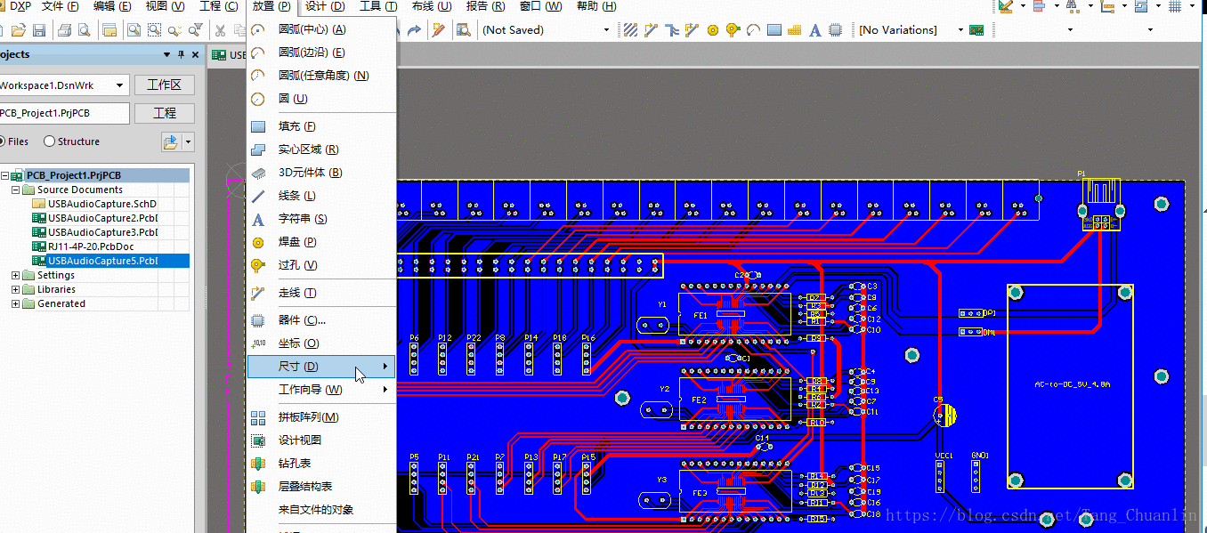1207x533 pixels.
Task: Click the Place Component chip toolbar icon
Action: click(835, 30)
